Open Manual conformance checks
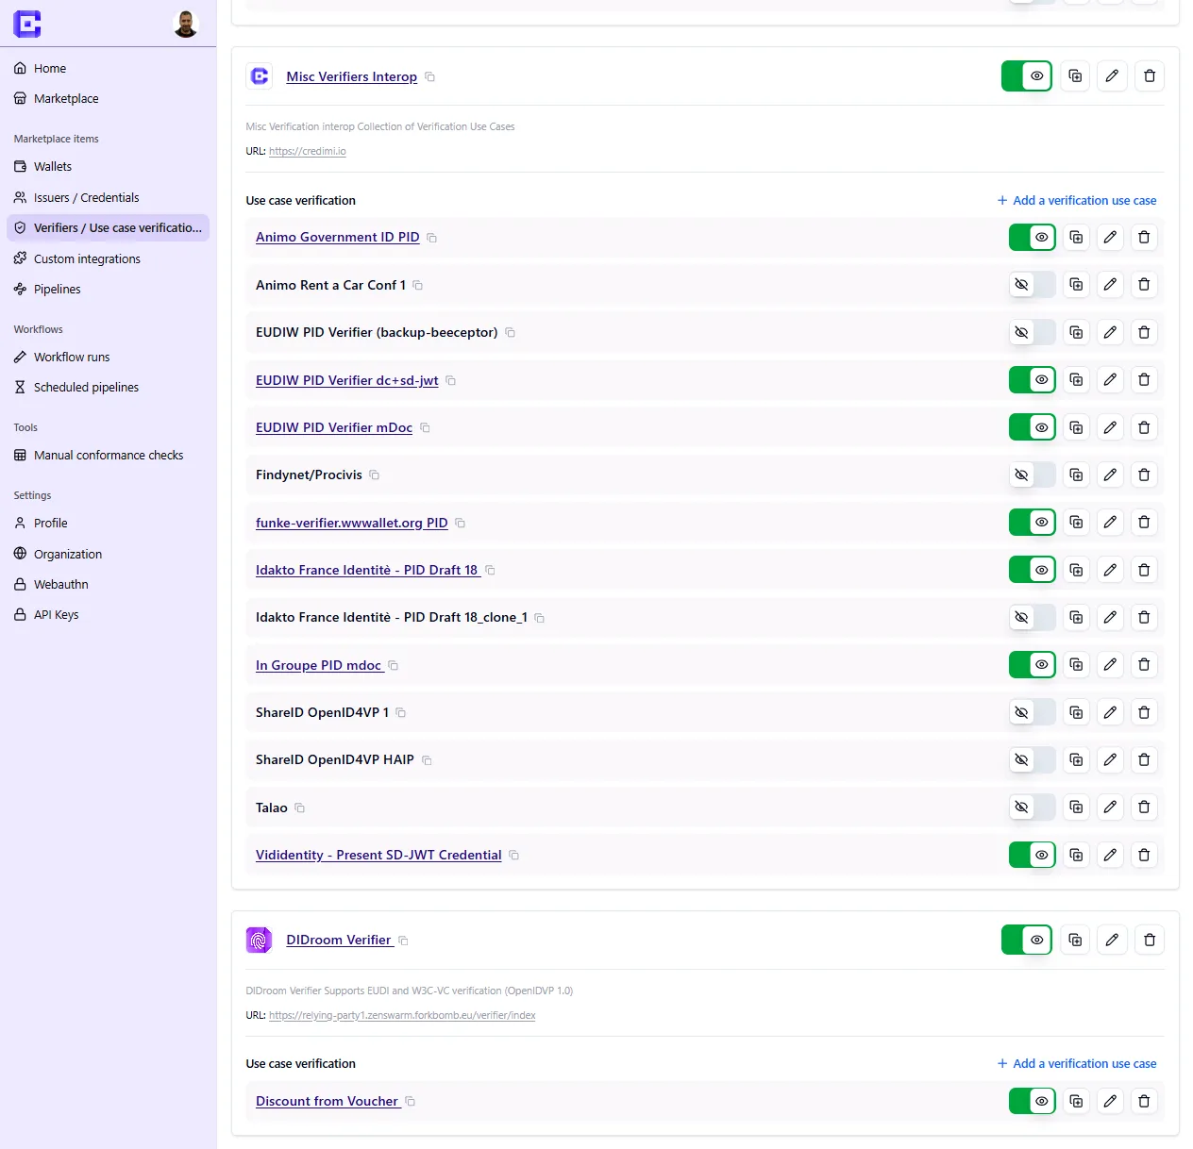 tap(109, 455)
